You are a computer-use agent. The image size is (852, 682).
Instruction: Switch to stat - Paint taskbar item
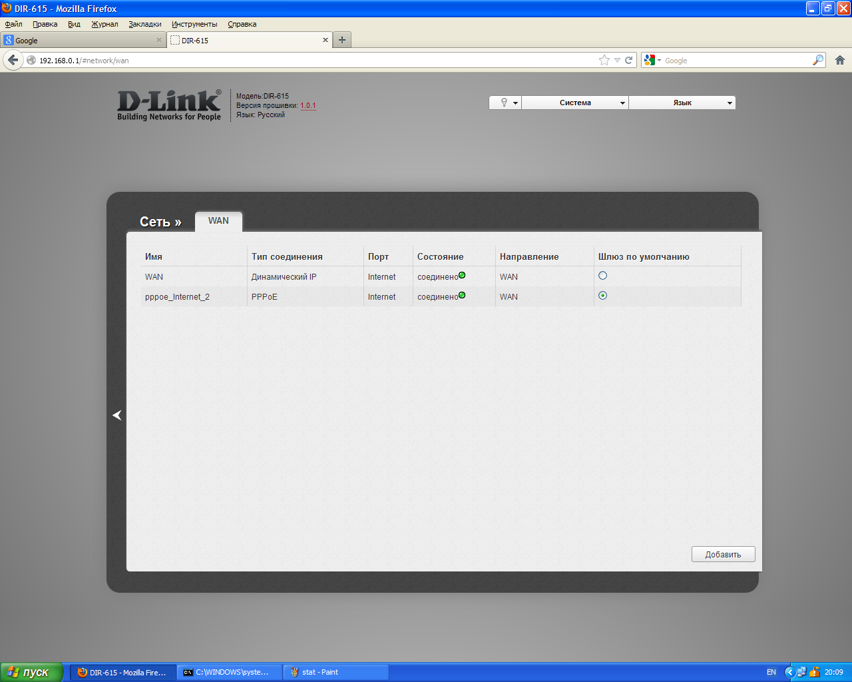click(336, 672)
